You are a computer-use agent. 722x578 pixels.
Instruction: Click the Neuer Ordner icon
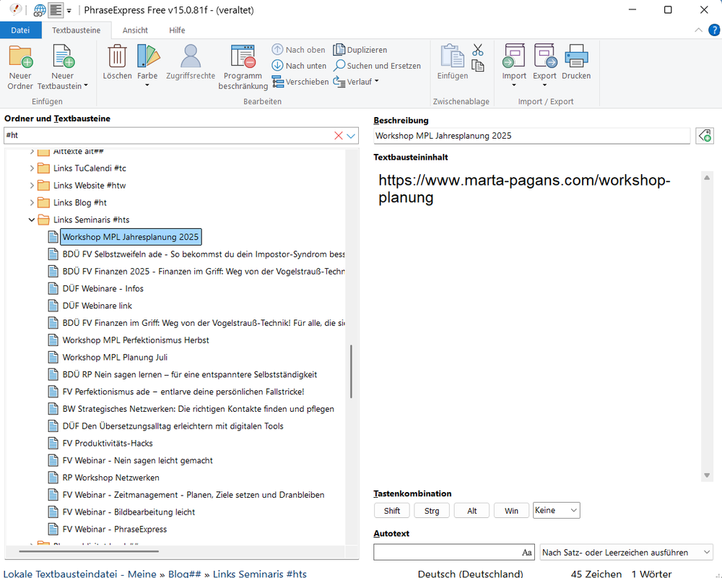(x=20, y=56)
